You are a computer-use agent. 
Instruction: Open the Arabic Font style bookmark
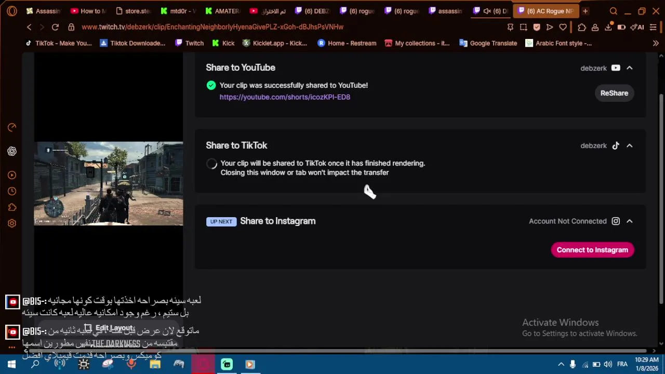[558, 44]
